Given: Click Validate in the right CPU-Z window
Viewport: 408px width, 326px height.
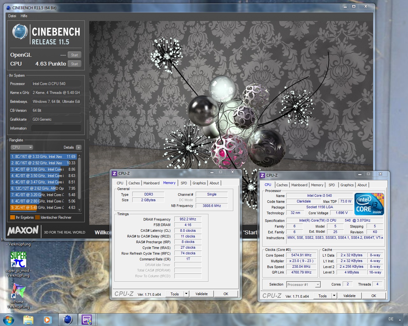Looking at the screenshot, I should coord(349,296).
